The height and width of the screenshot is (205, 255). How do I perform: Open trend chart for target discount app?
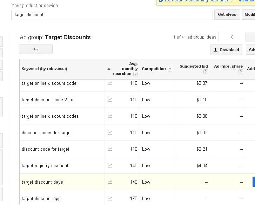point(110,198)
